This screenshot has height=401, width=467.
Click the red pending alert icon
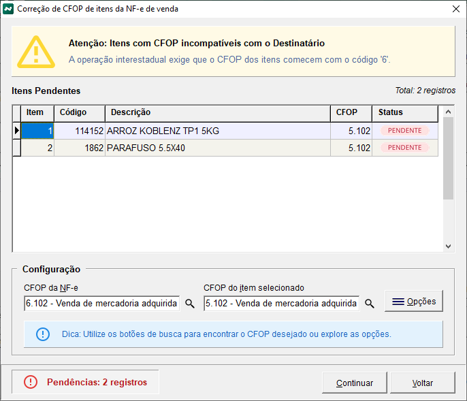[x=31, y=382]
